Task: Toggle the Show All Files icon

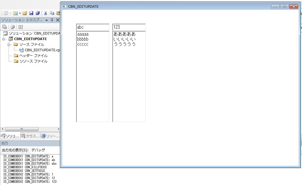Action: (x=13, y=27)
